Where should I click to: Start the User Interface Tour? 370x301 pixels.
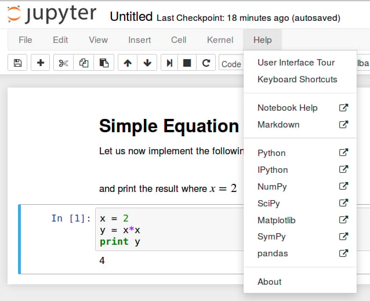point(300,63)
